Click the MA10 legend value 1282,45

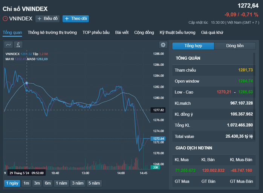[x=20, y=59]
